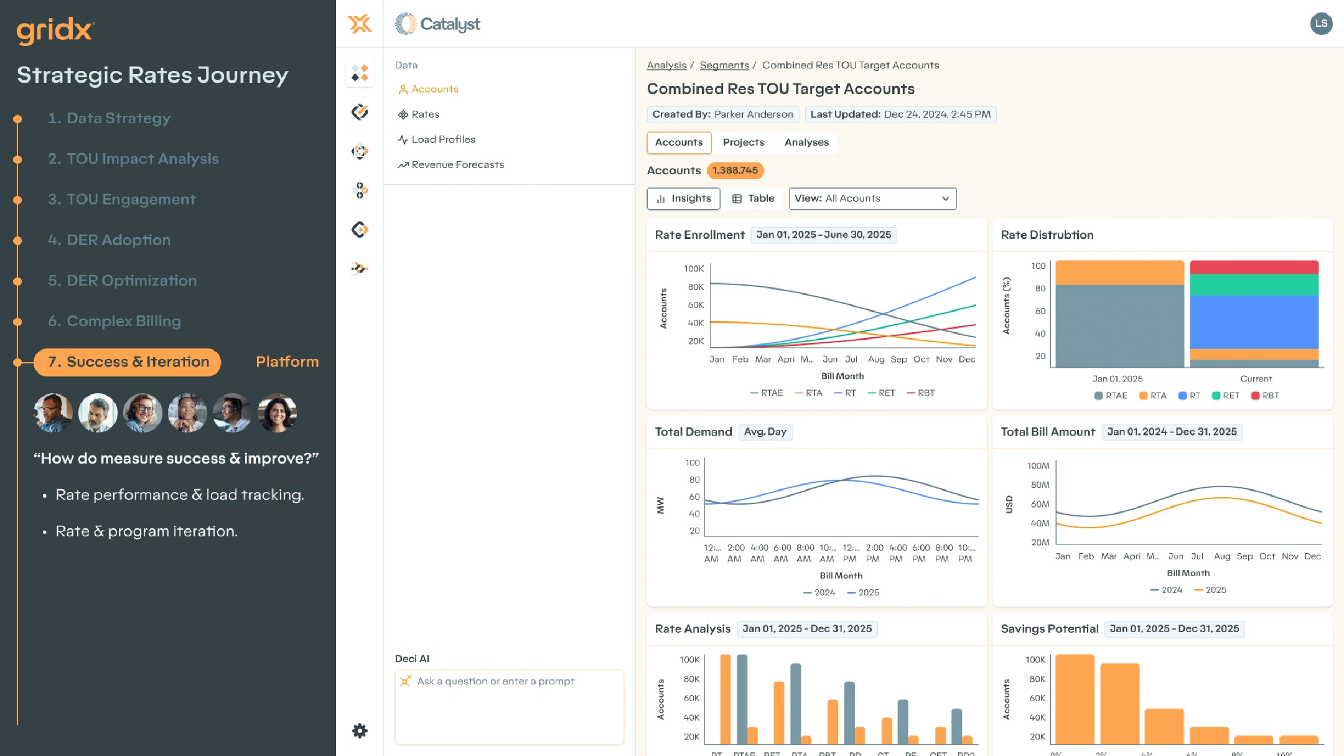Open Rate Analysis date range selector
Screen dimensions: 1344x756
807,629
